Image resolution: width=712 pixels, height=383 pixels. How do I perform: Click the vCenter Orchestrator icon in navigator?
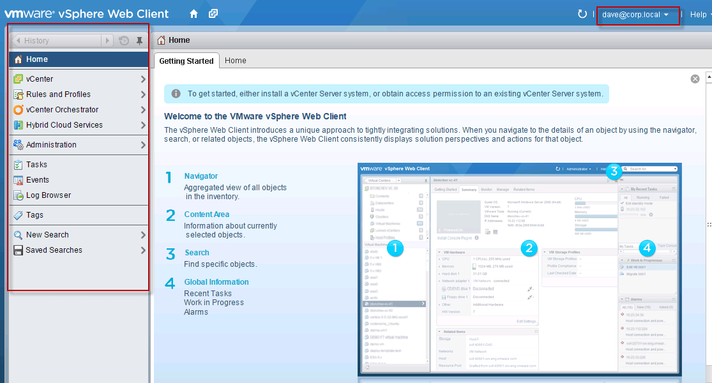(x=19, y=110)
